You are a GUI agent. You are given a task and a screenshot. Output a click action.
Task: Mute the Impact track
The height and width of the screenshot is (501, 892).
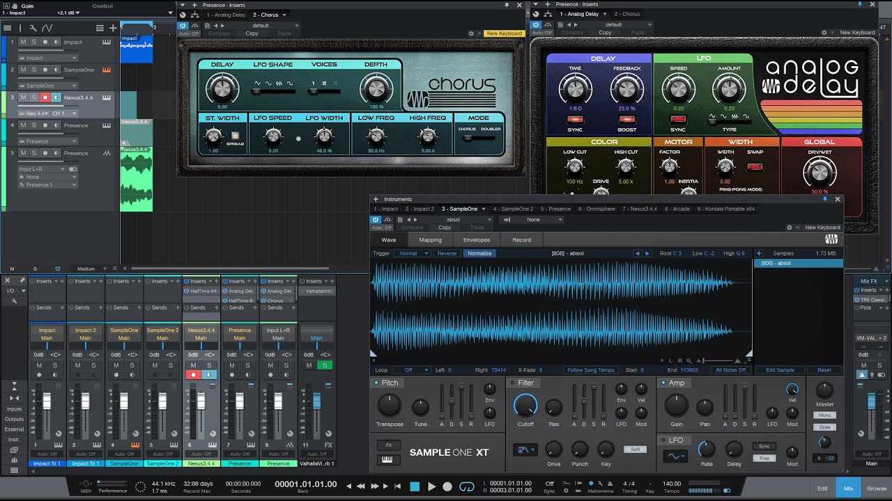click(23, 42)
